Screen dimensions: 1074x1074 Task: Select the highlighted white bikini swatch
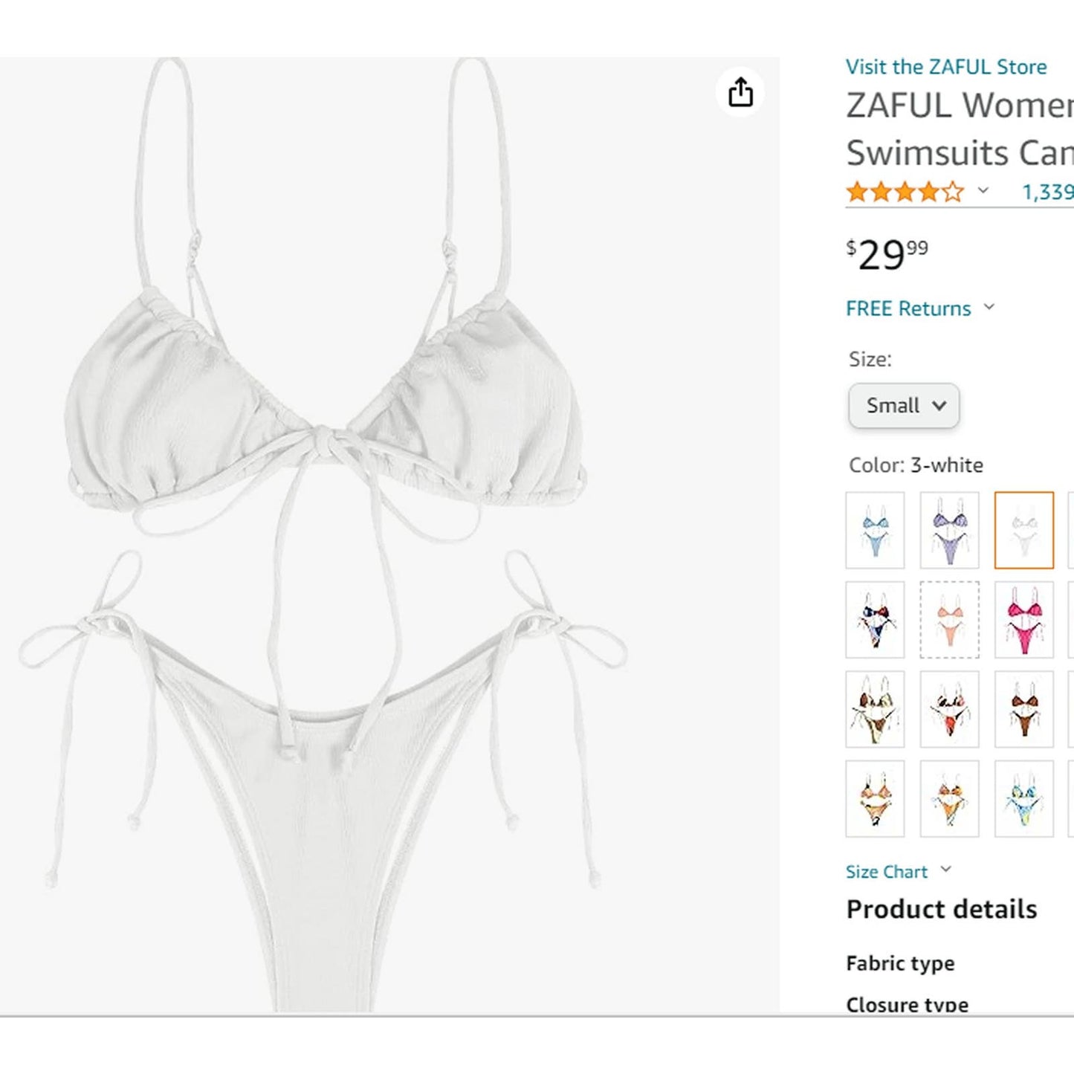[1023, 530]
